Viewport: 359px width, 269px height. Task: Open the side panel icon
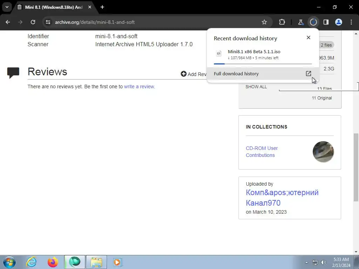pyautogui.click(x=326, y=22)
